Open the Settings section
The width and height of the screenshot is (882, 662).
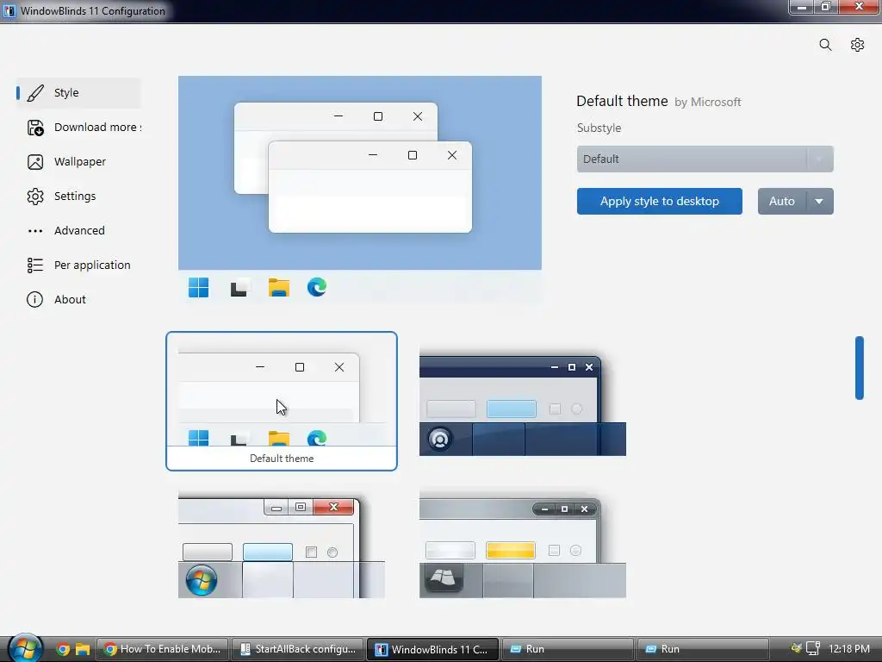pyautogui.click(x=78, y=196)
